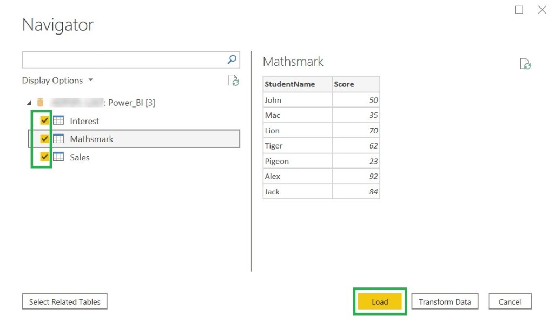The height and width of the screenshot is (322, 554).
Task: Select the Interest table in tree
Action: (x=84, y=121)
